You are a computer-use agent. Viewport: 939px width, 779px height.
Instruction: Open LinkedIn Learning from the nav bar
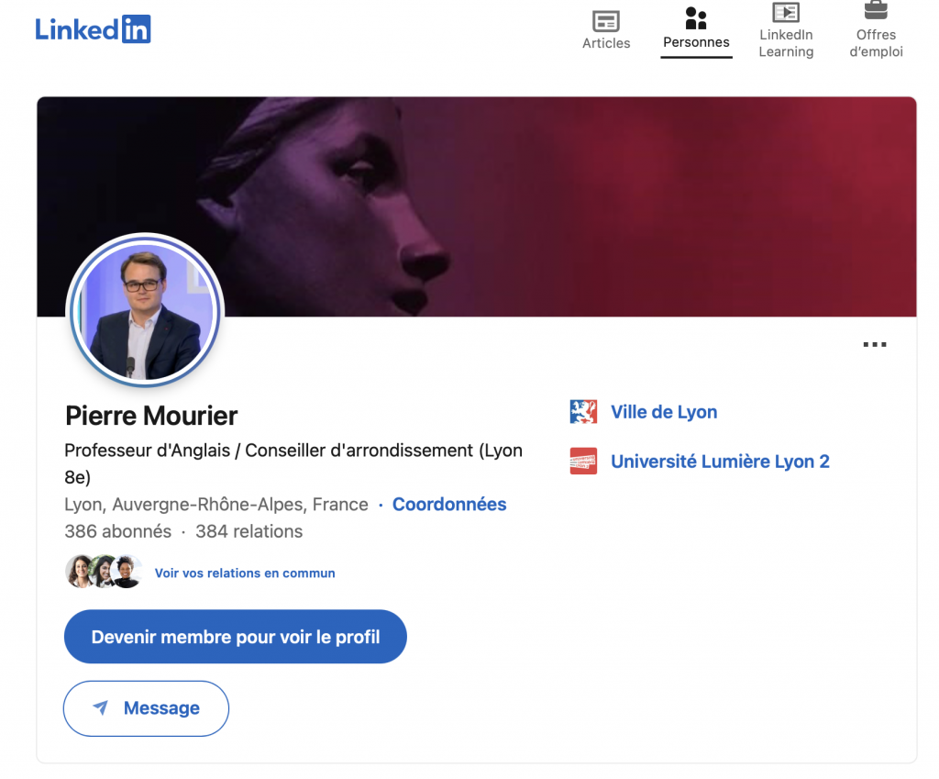coord(786,30)
